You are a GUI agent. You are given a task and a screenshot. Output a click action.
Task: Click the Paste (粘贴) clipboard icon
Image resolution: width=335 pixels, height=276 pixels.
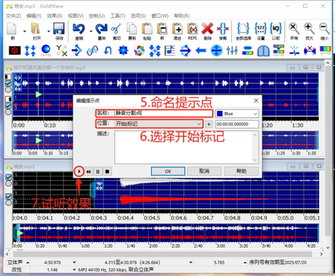(147, 29)
